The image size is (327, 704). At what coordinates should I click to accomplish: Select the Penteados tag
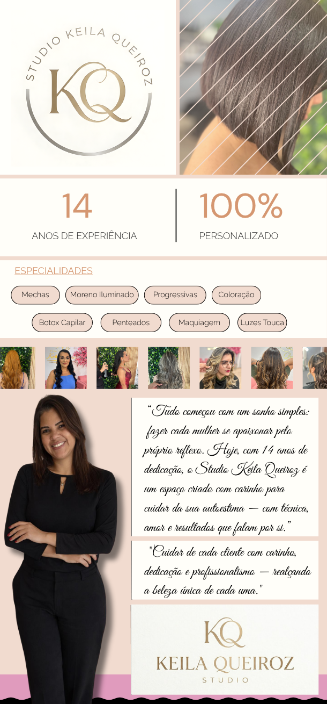131,322
